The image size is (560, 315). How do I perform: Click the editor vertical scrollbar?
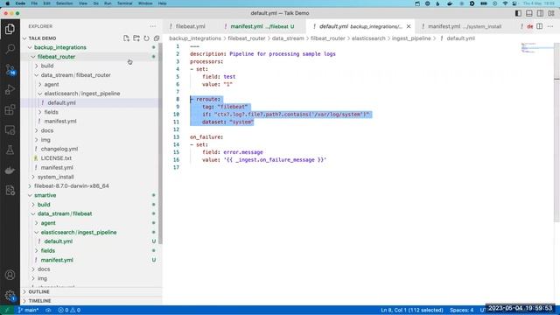point(556,132)
